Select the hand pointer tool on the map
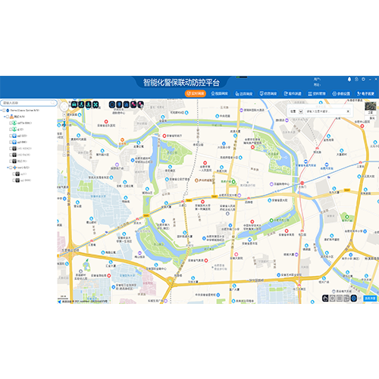 tap(325, 298)
